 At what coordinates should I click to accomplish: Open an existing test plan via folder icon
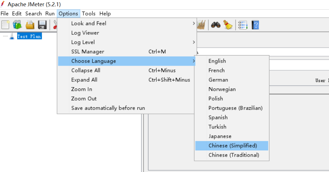point(30,25)
